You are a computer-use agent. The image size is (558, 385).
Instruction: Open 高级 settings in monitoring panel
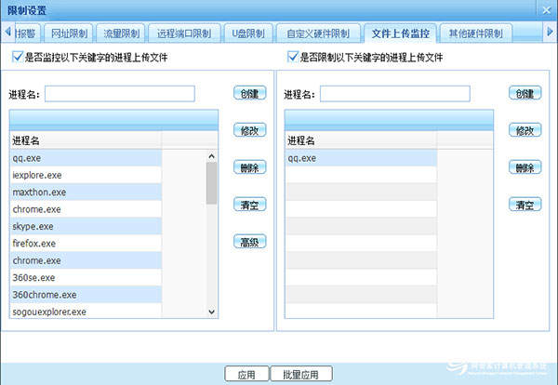click(x=250, y=242)
